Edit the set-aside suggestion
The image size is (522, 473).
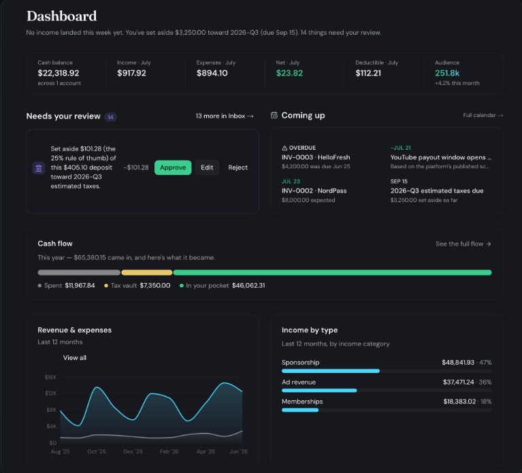pos(207,167)
